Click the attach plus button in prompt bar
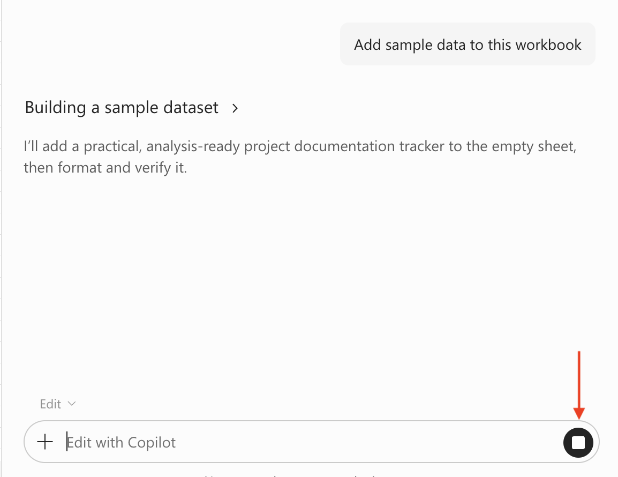Viewport: 618px width, 477px height. (x=45, y=442)
